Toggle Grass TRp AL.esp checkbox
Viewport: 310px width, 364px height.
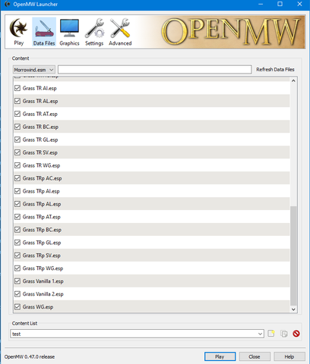pos(17,204)
